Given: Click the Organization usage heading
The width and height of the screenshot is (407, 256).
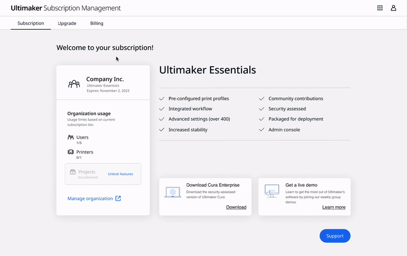Looking at the screenshot, I should click(x=89, y=113).
